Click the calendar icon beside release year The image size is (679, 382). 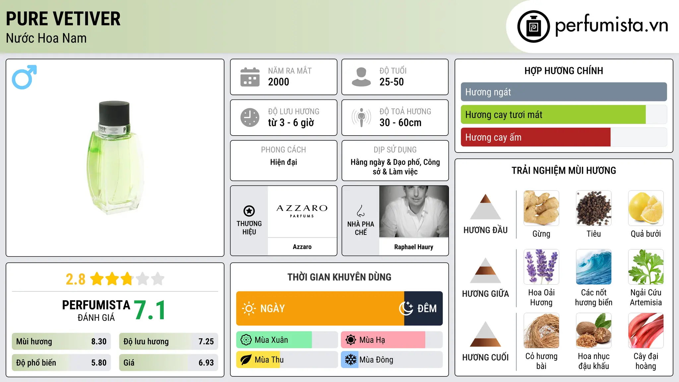pos(250,77)
